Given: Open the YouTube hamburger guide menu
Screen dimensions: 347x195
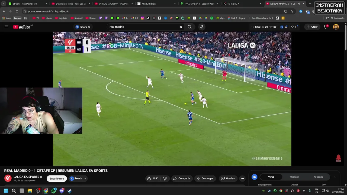Looking at the screenshot, I should click(x=7, y=27).
